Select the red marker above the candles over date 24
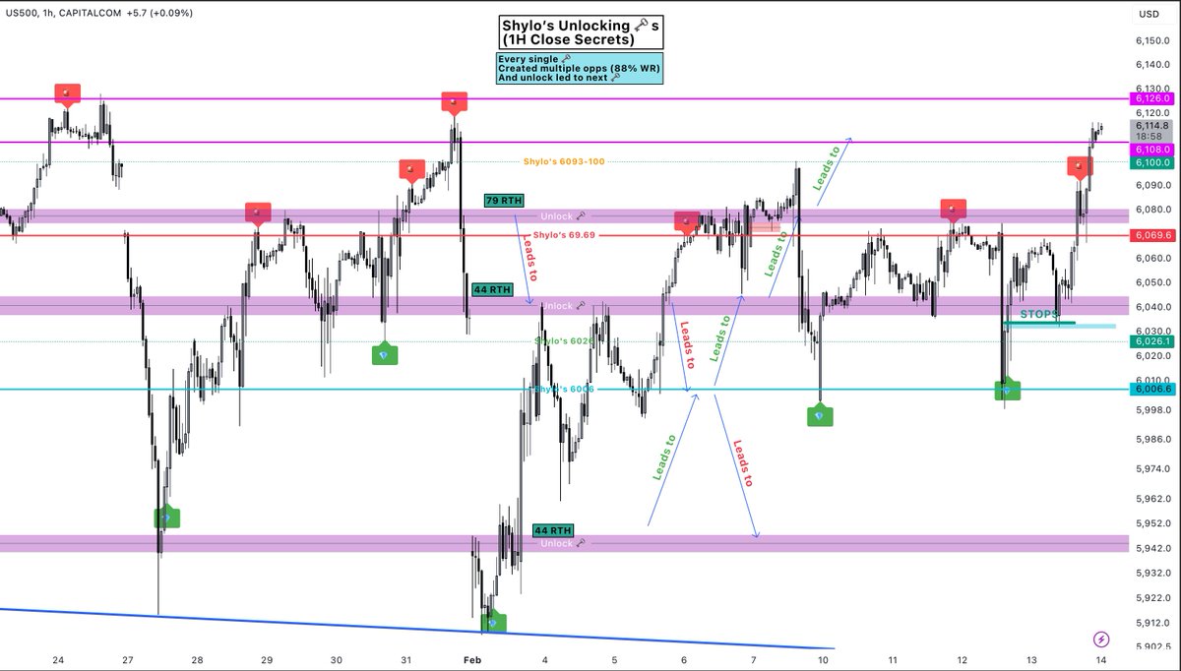Viewport: 1181px width, 671px height. [67, 93]
